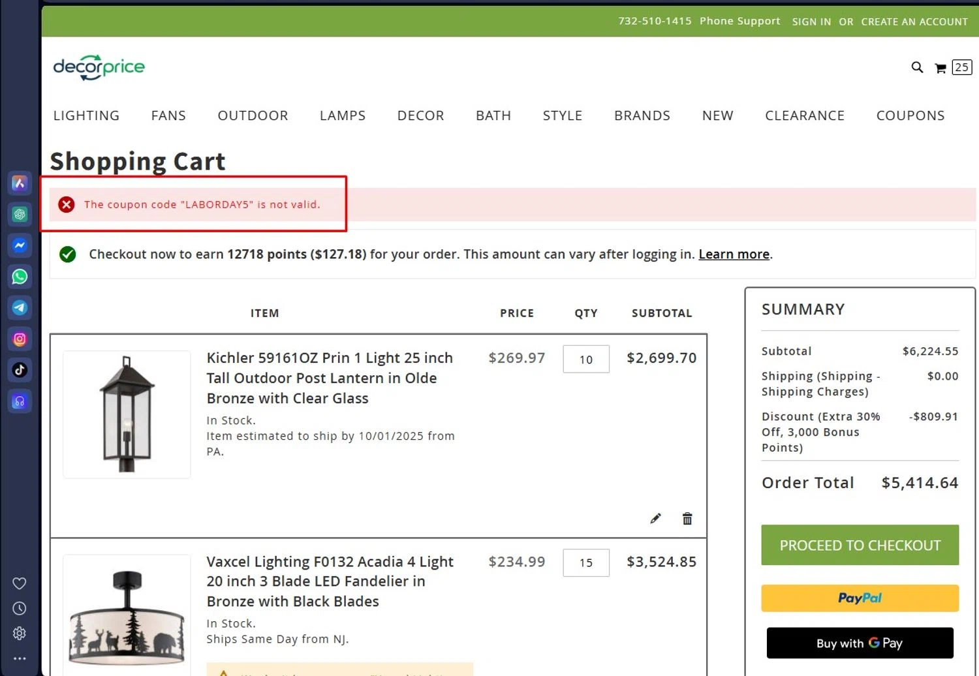Edit the Kichler lantern cart item
This screenshot has width=979, height=676.
click(655, 519)
